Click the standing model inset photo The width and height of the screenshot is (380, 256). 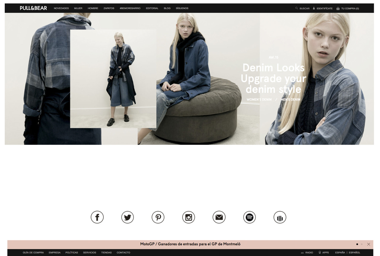click(x=113, y=79)
